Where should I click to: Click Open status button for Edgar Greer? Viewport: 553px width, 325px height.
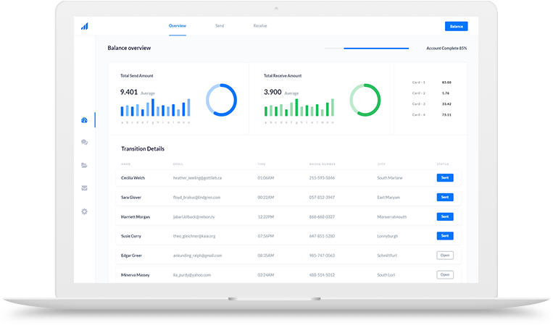click(x=445, y=255)
